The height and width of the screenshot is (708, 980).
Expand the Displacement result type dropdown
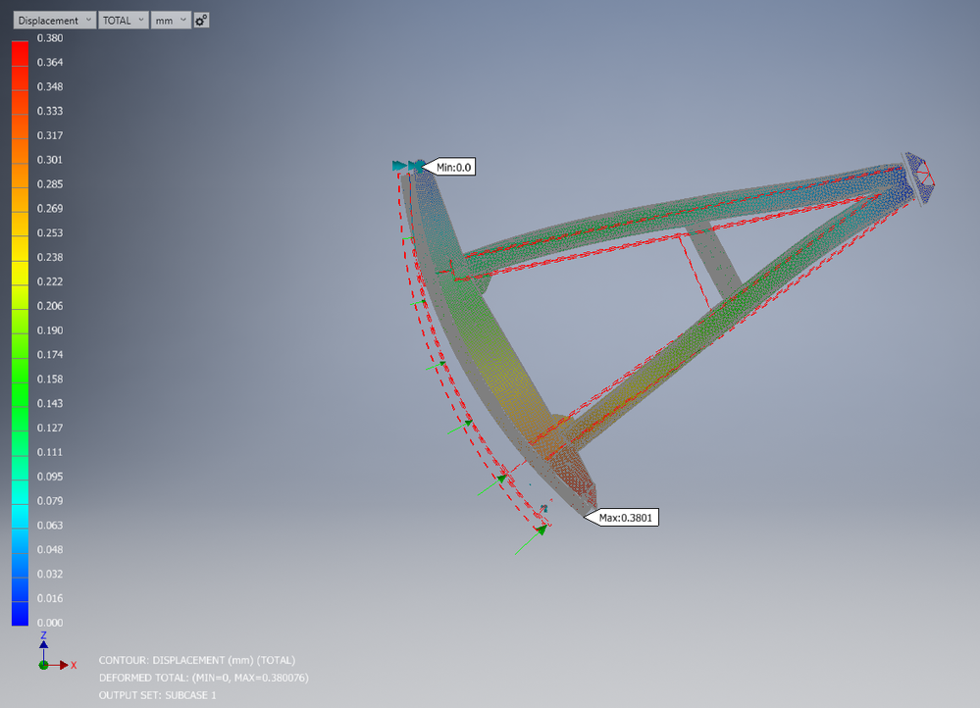coord(55,21)
